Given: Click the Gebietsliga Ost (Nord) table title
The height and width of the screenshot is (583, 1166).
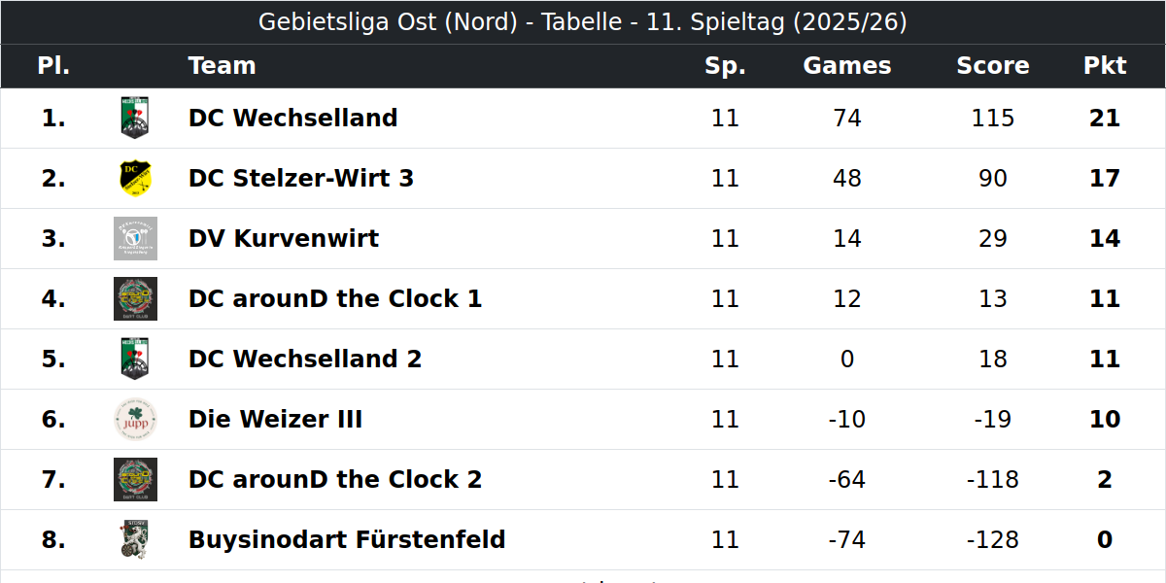Looking at the screenshot, I should [x=583, y=21].
